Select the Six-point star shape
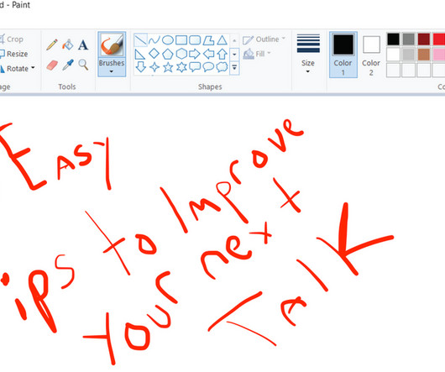The width and height of the screenshot is (445, 372). 181,67
